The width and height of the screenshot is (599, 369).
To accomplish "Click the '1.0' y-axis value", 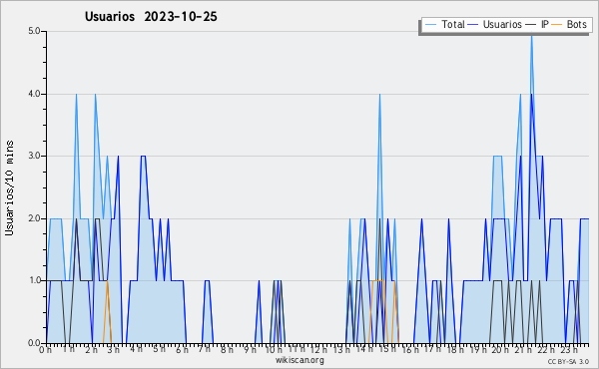I will 34,280.
